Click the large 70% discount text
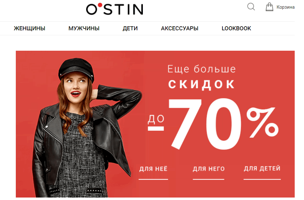The image size is (304, 200). [223, 124]
